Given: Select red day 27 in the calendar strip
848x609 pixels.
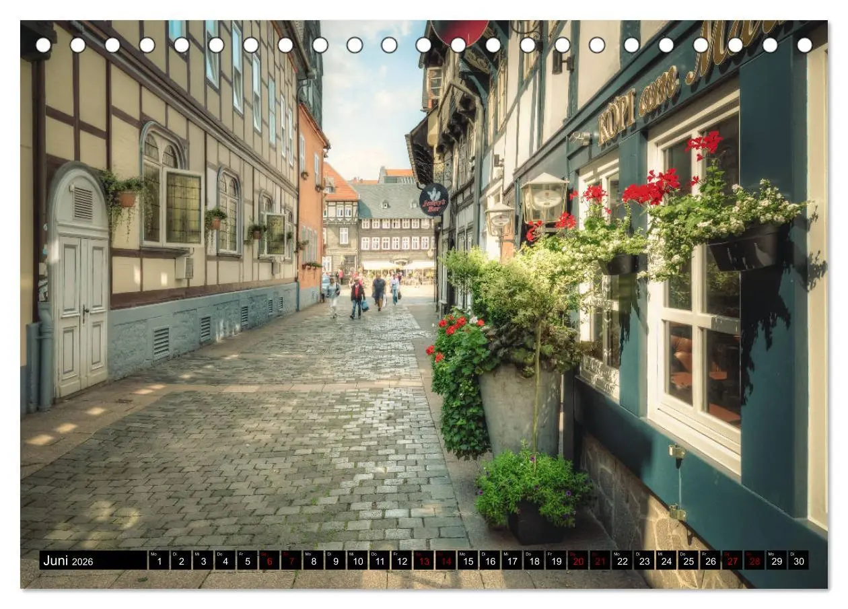Looking at the screenshot, I should 733,561.
